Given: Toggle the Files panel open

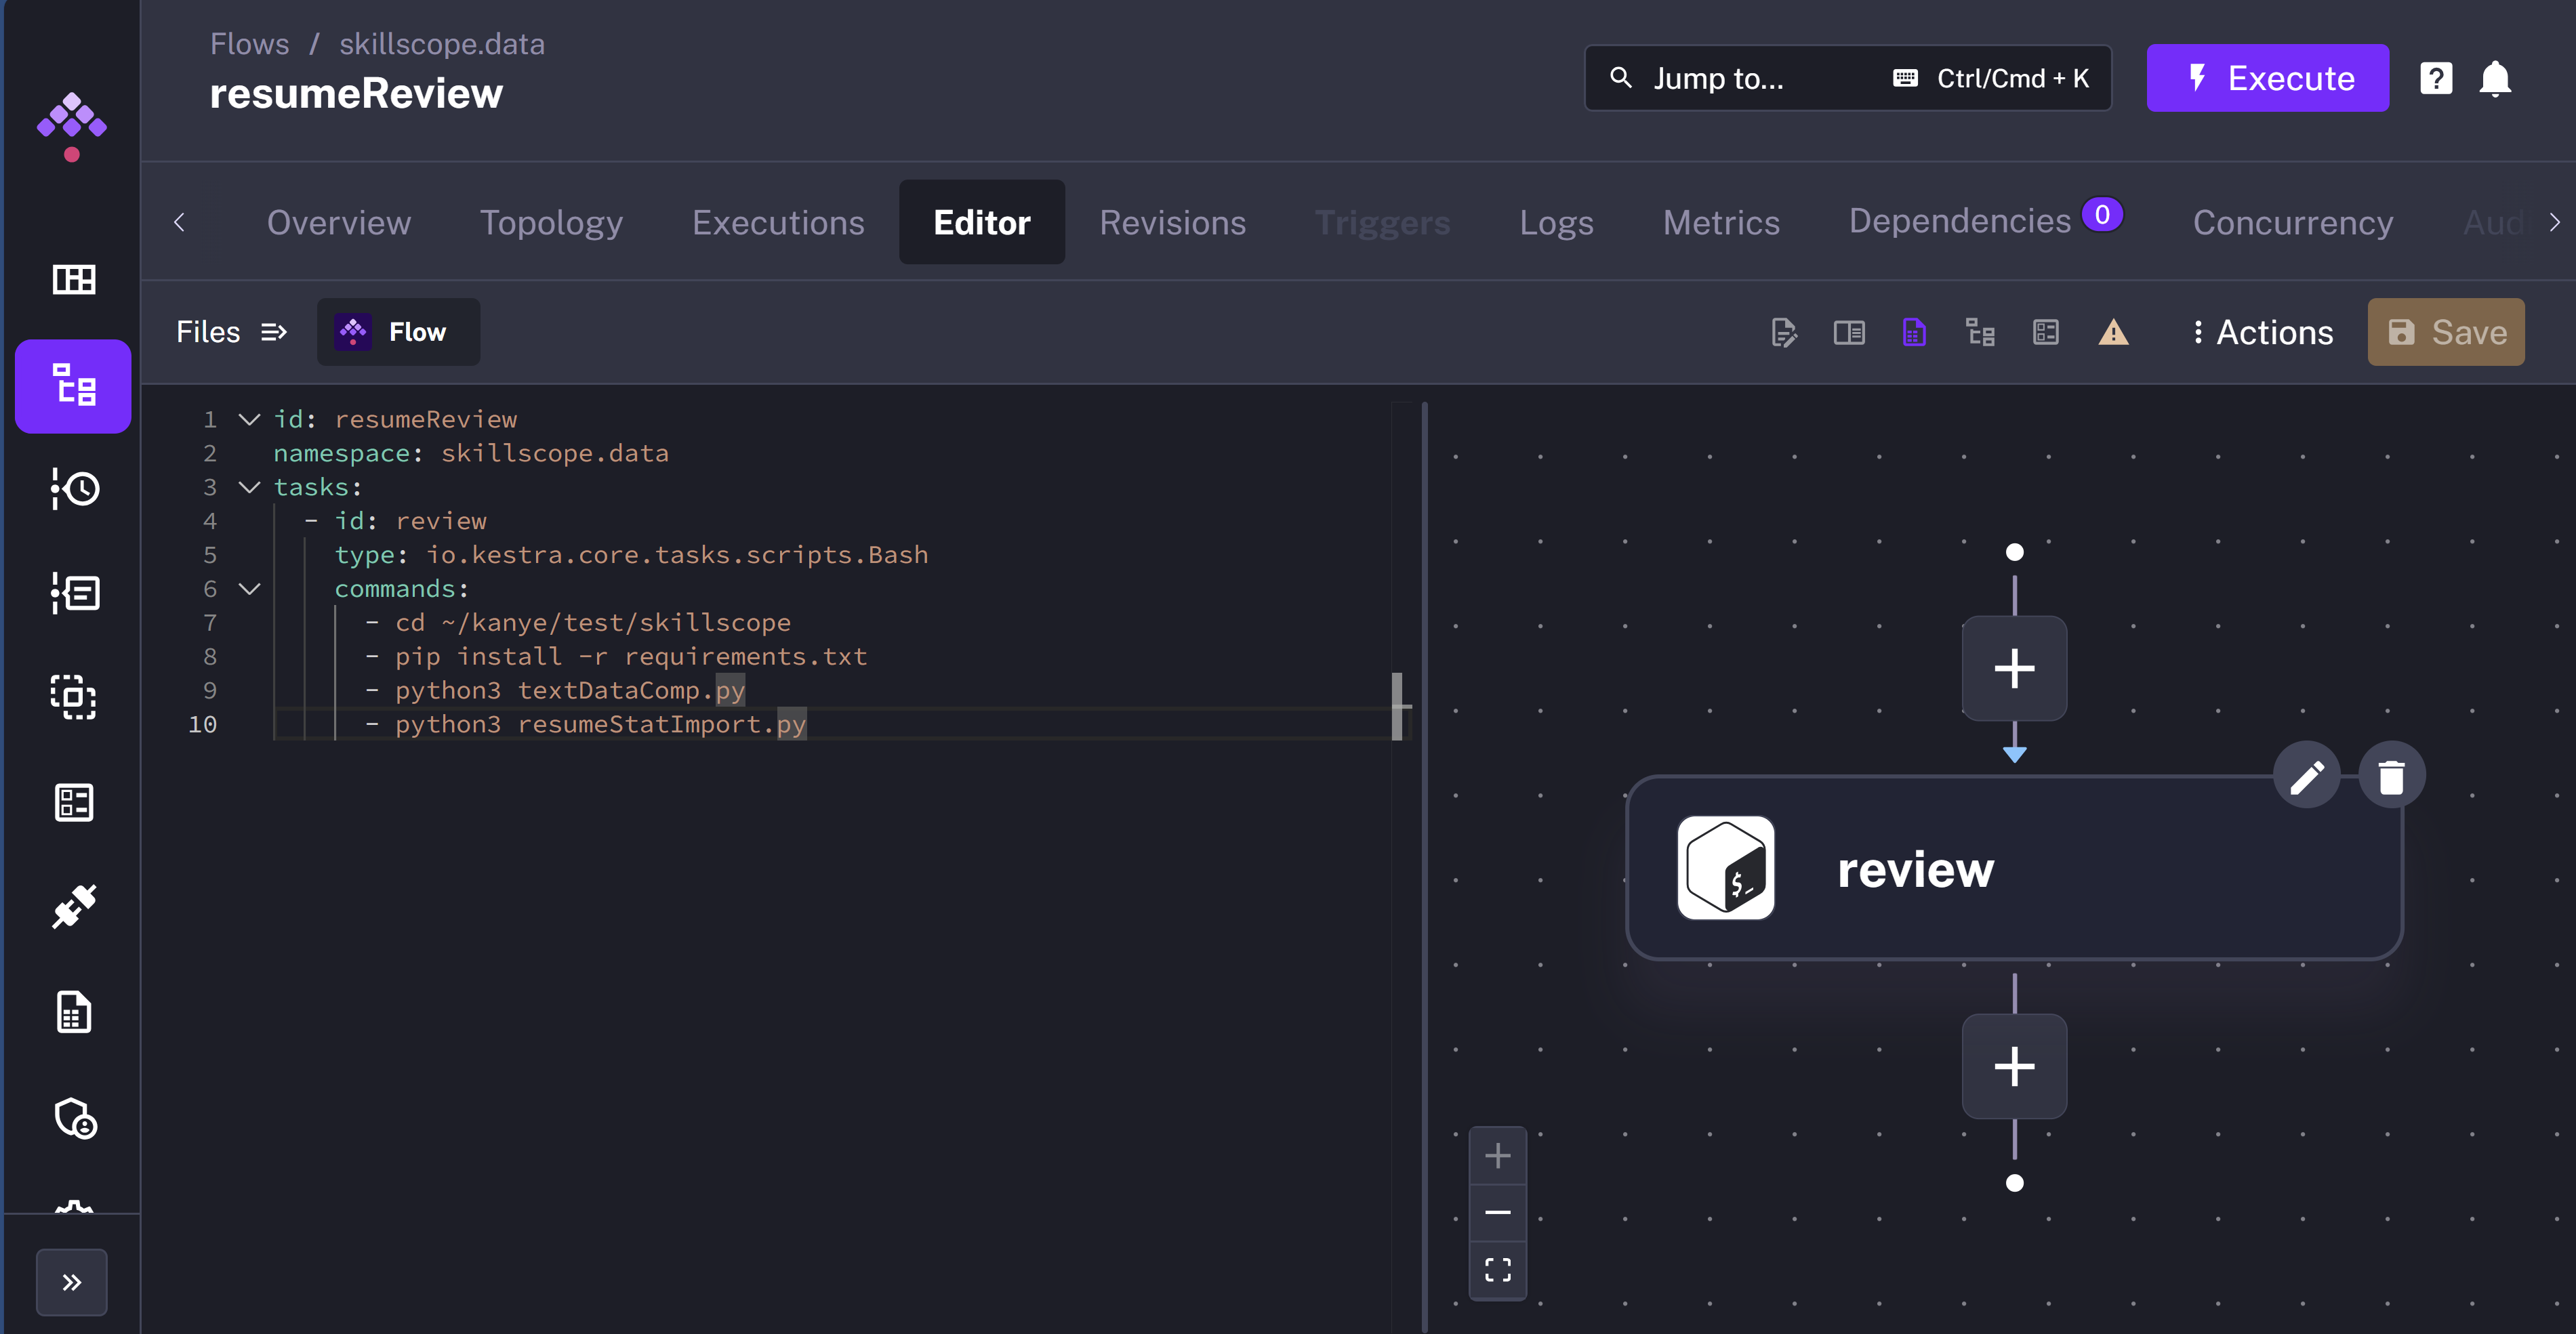Looking at the screenshot, I should point(231,332).
